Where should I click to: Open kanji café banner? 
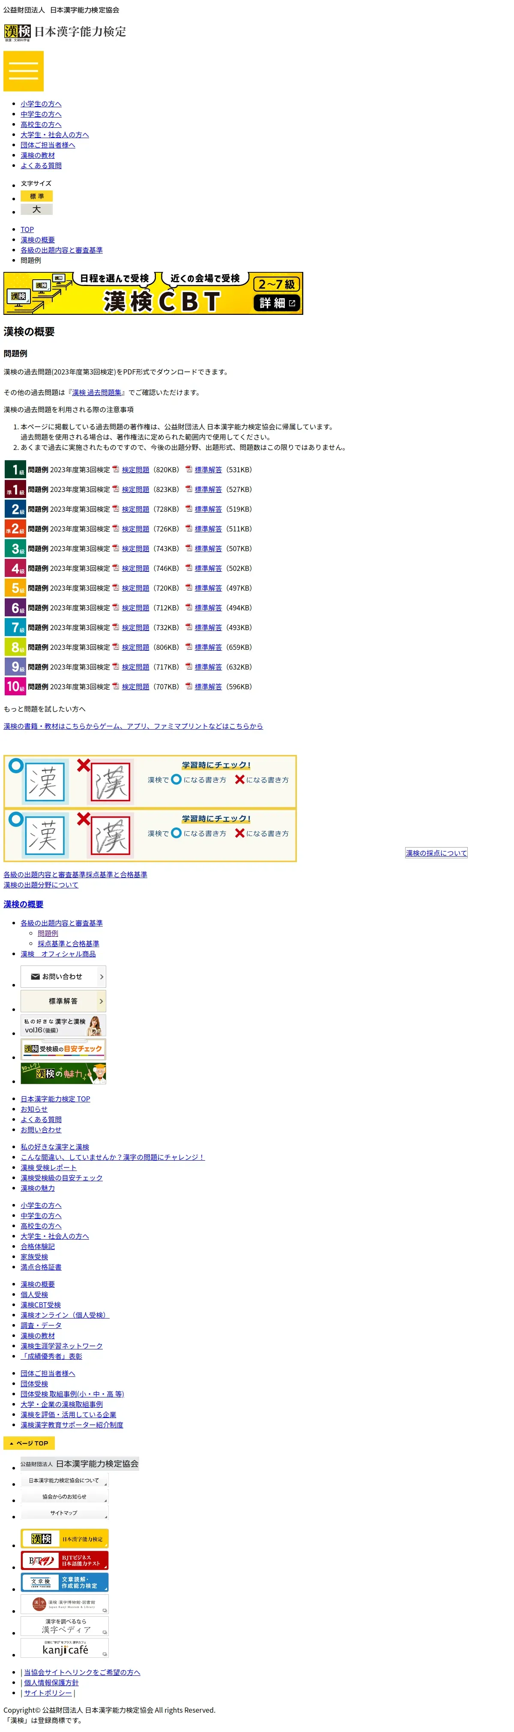coord(64,1648)
